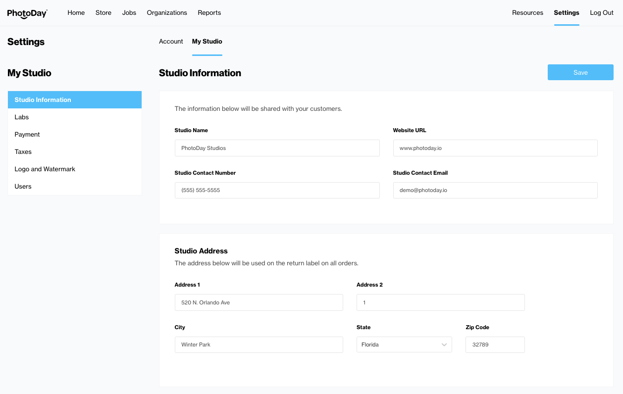Click the Log Out link
Image resolution: width=623 pixels, height=394 pixels.
(602, 13)
